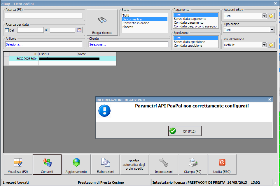Click the Uscita (ESC) power icon
This screenshot has height=186, width=280.
(222, 162)
